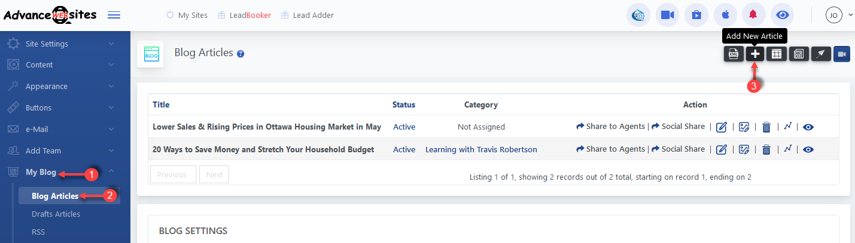Viewport: 855px width, 243px height.
Task: Click the Add New Article plus button
Action: [755, 54]
